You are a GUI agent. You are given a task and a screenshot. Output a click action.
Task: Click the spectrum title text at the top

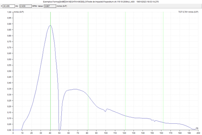(x=101, y=2)
